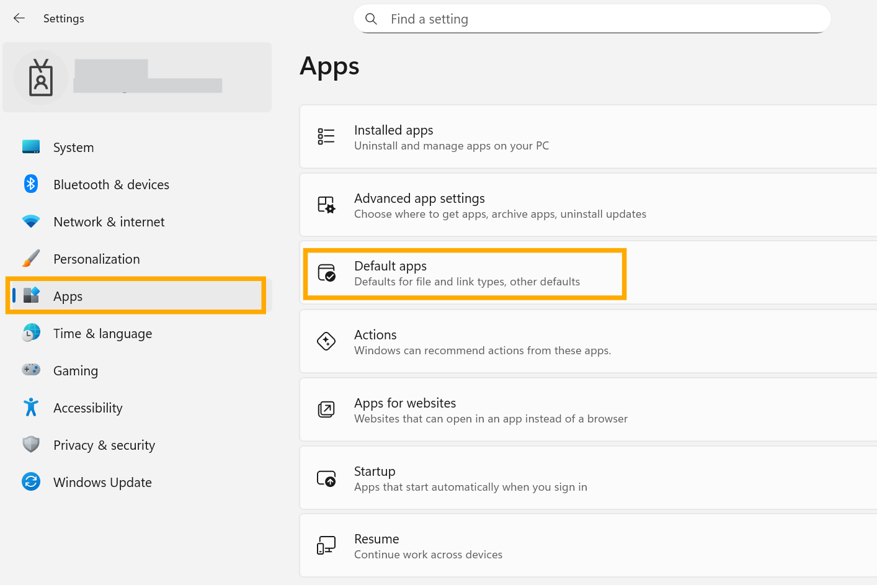Viewport: 877px width, 585px height.
Task: Select the Windows Update sync icon
Action: coord(31,481)
